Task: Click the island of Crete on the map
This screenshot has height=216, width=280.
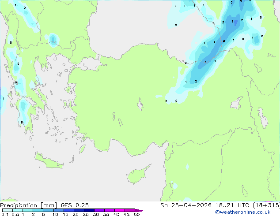Action: pyautogui.click(x=49, y=161)
